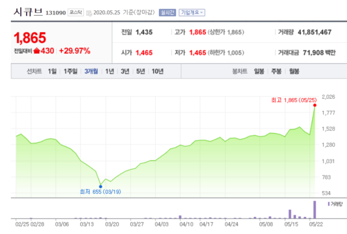Click the 거래대금 value 71,908 백만
The width and height of the screenshot is (347, 234).
[x=319, y=53]
